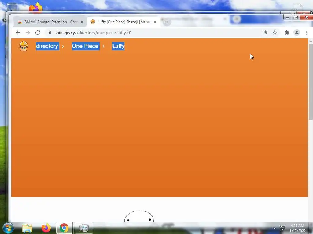Launch Firefox from the taskbar
The height and width of the screenshot is (234, 313).
[46, 228]
